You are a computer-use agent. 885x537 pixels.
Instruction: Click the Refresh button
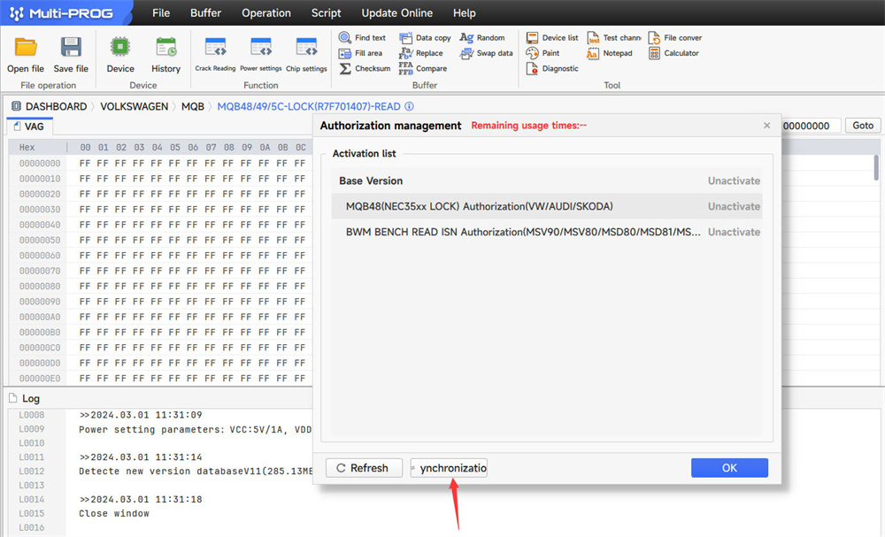(x=364, y=468)
